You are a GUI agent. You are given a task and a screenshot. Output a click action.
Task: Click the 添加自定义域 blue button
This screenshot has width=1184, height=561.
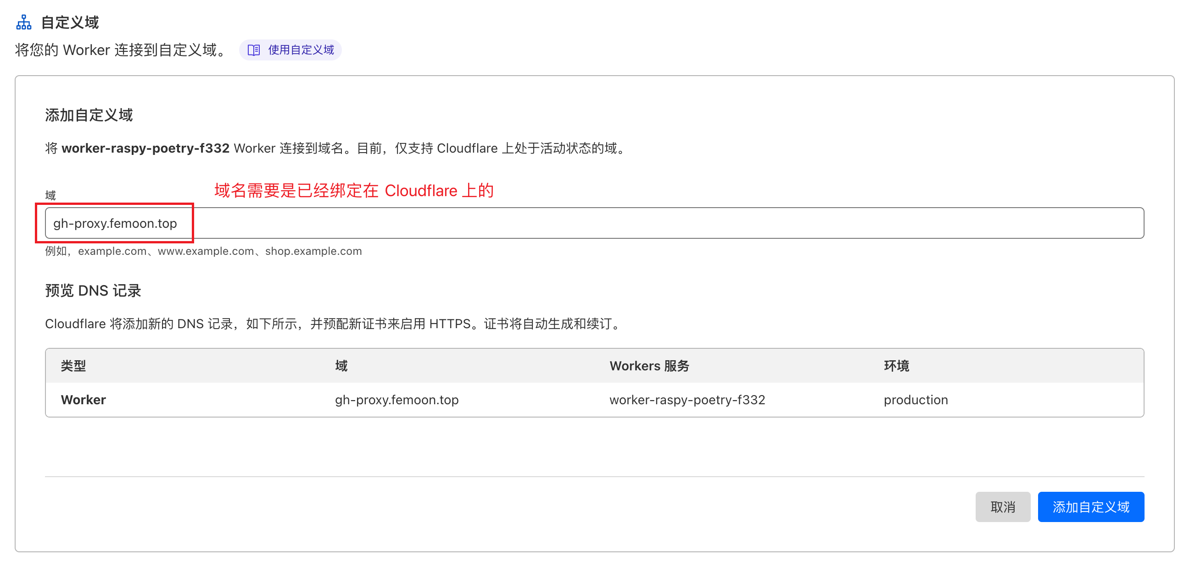1091,507
